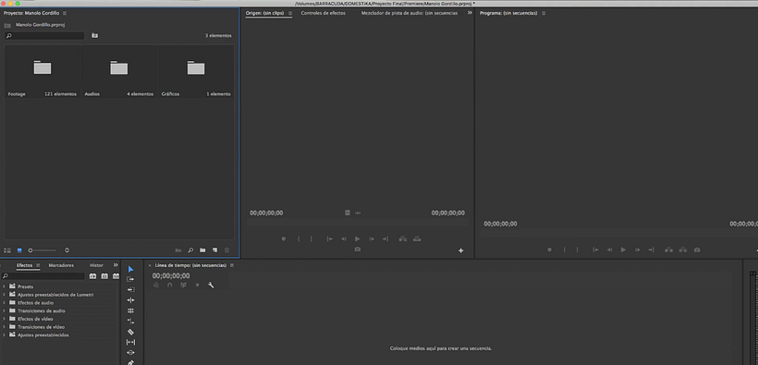This screenshot has width=758, height=365.
Task: Play the Program monitor
Action: click(x=623, y=249)
